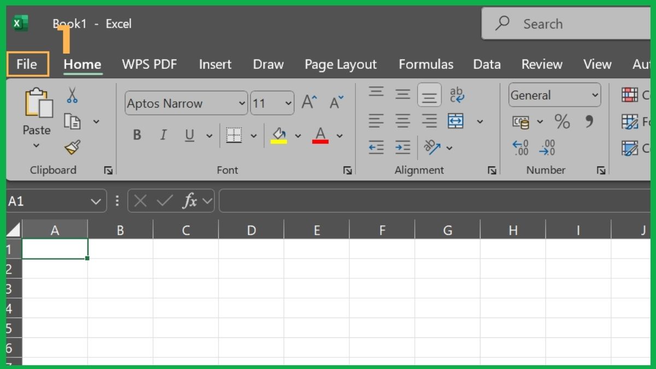The image size is (656, 369).
Task: Click the Comma Style icon
Action: tap(589, 122)
